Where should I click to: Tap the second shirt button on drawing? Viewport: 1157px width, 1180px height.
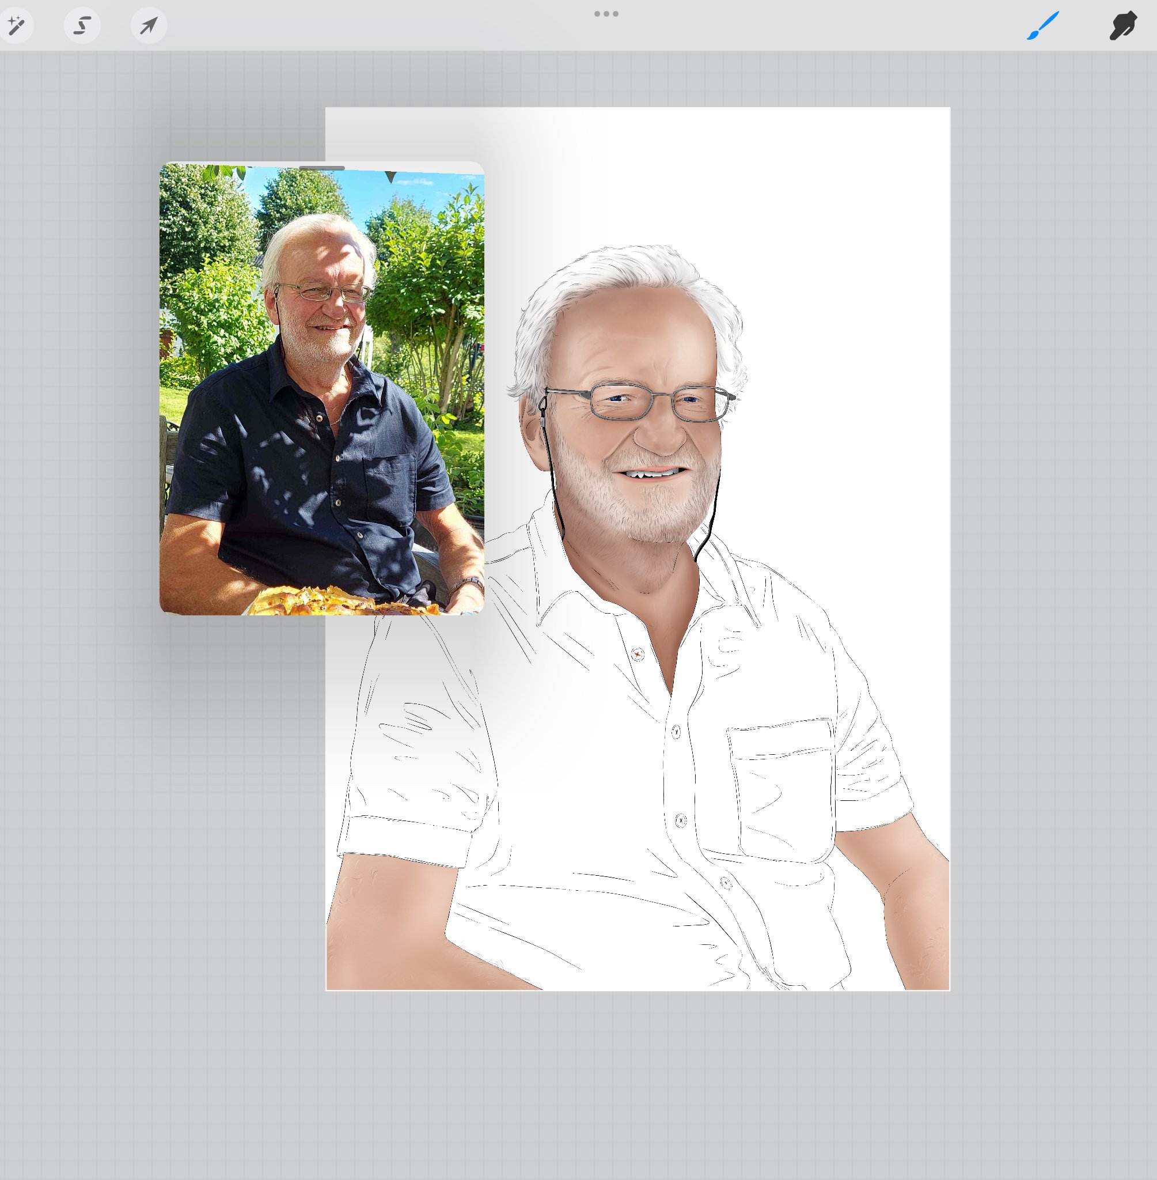coord(676,731)
